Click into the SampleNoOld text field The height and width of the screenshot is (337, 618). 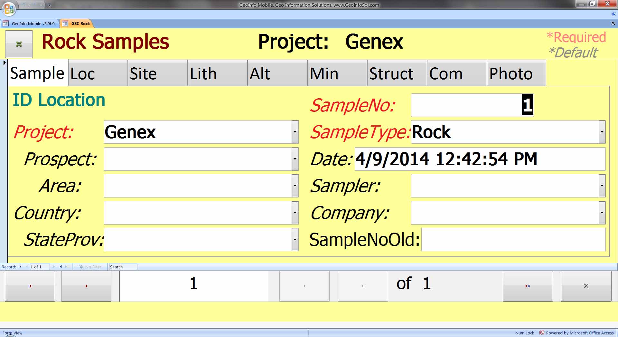click(513, 240)
